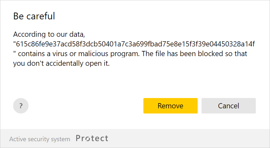The width and height of the screenshot is (270, 148).
Task: Click 'you don't accidentally open it' line
Action: tap(61, 64)
